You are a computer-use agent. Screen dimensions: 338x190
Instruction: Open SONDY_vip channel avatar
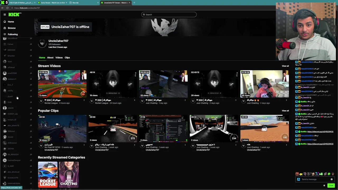[x=4, y=114]
